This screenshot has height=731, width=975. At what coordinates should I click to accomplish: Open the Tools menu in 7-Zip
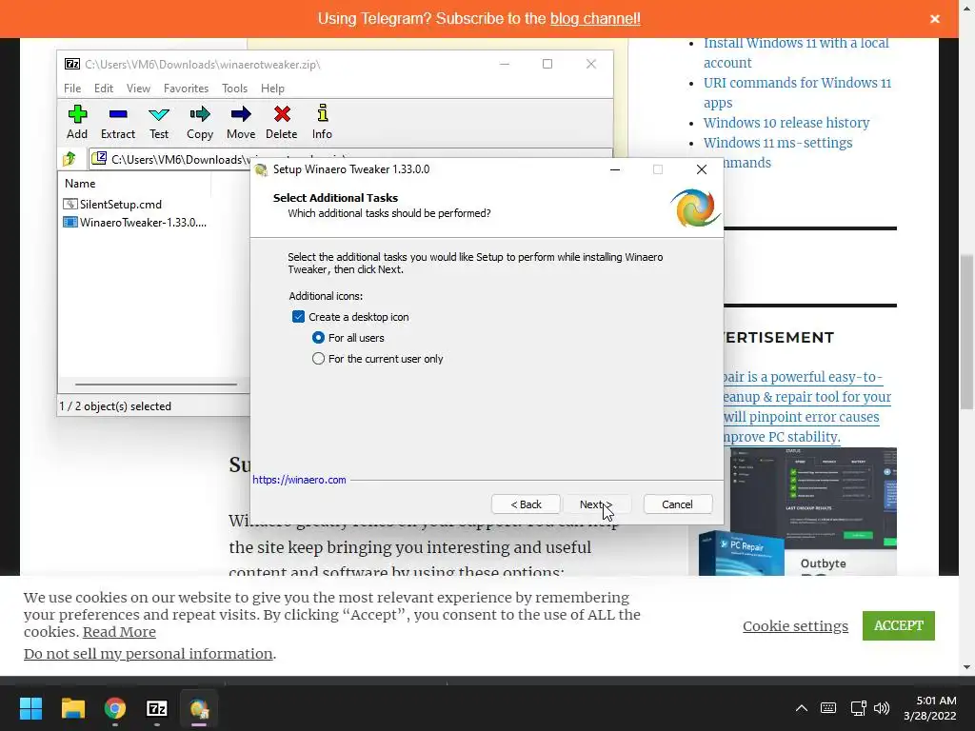pos(234,89)
